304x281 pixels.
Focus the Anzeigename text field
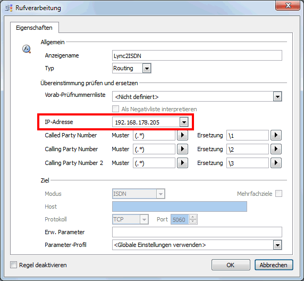point(197,56)
